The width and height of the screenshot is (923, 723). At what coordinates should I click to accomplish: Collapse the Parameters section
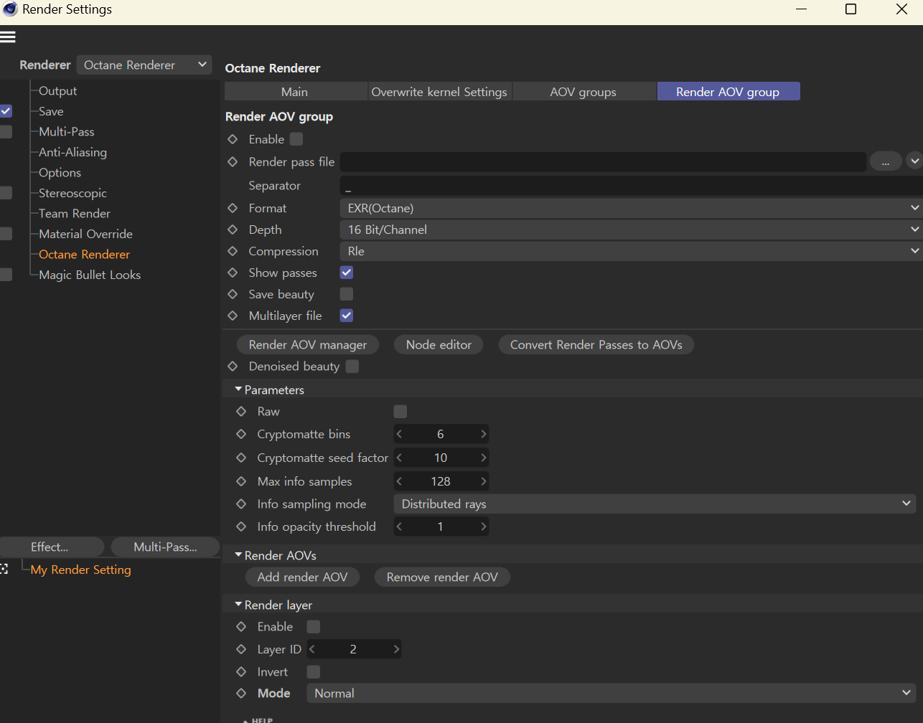tap(238, 389)
